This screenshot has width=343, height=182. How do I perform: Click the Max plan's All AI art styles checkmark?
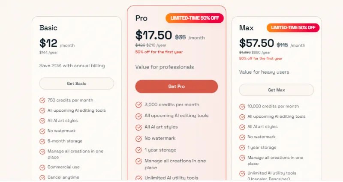click(242, 127)
